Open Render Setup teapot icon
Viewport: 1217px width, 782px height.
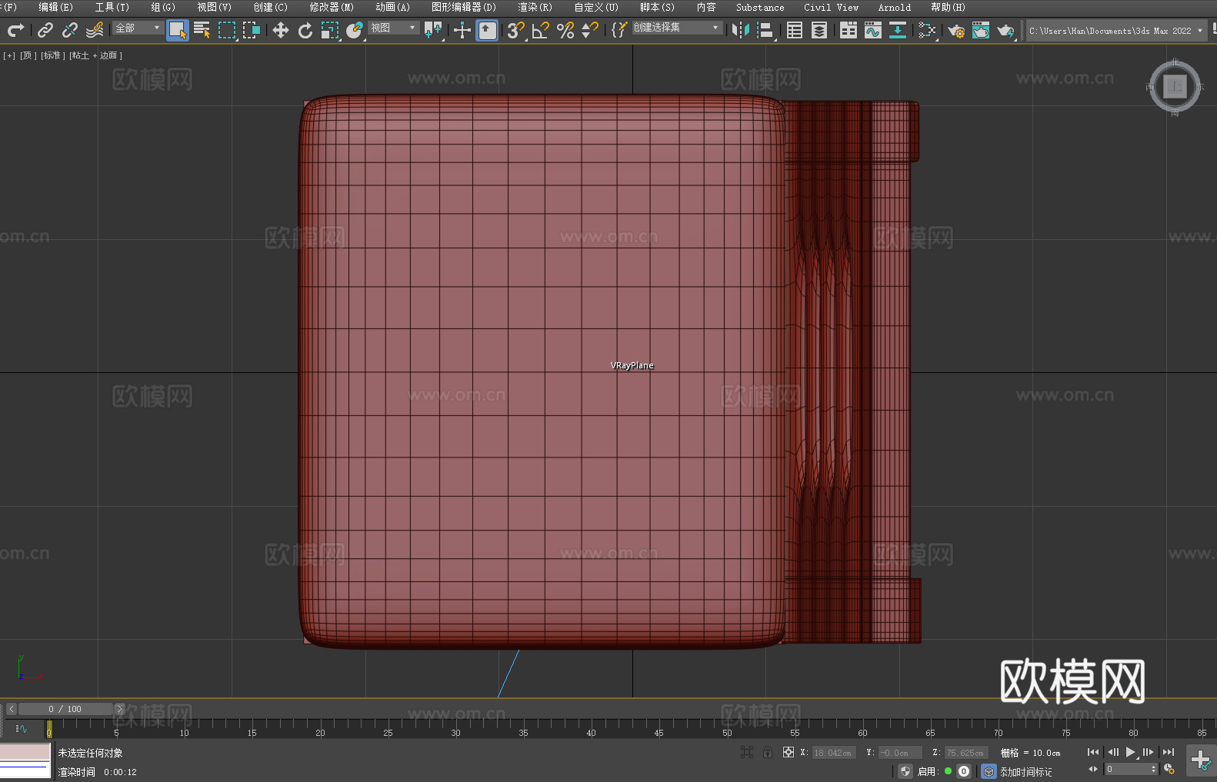956,30
